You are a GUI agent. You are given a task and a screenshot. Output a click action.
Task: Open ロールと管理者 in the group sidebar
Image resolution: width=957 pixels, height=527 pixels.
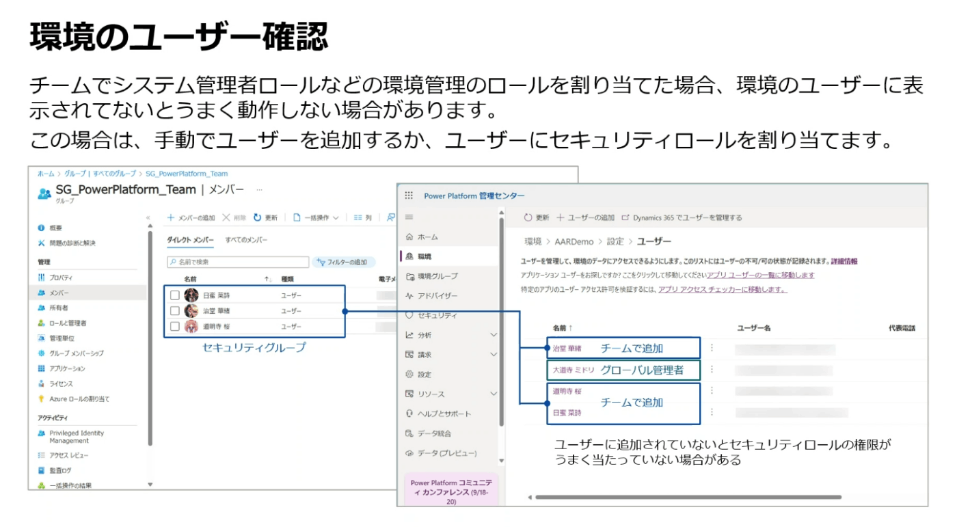(x=62, y=323)
